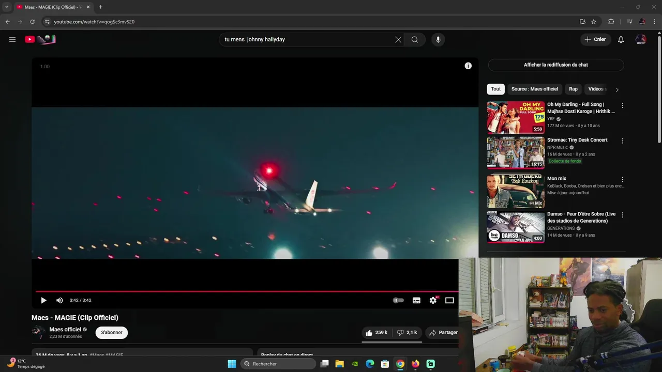662x372 pixels.
Task: Share the video via Partager
Action: (443, 333)
